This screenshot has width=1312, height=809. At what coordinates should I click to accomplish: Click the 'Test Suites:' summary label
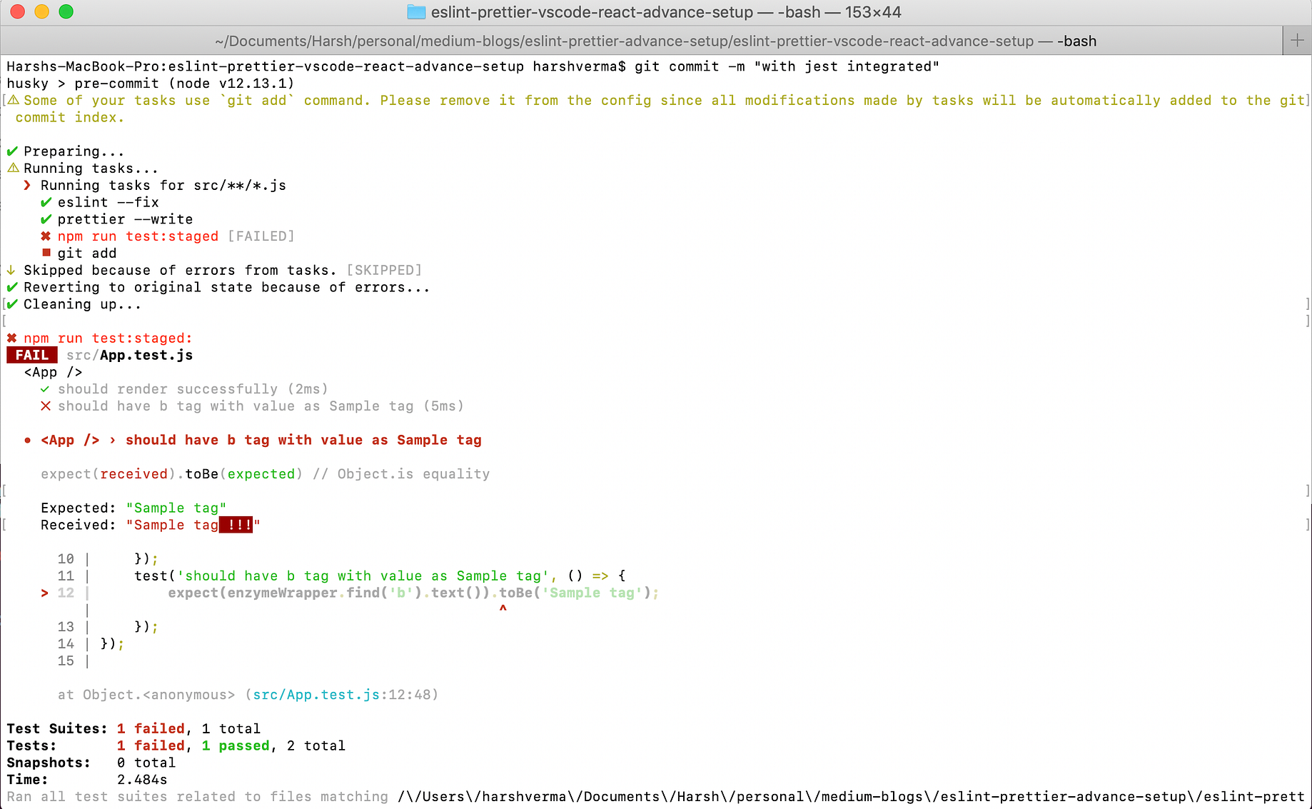[57, 729]
